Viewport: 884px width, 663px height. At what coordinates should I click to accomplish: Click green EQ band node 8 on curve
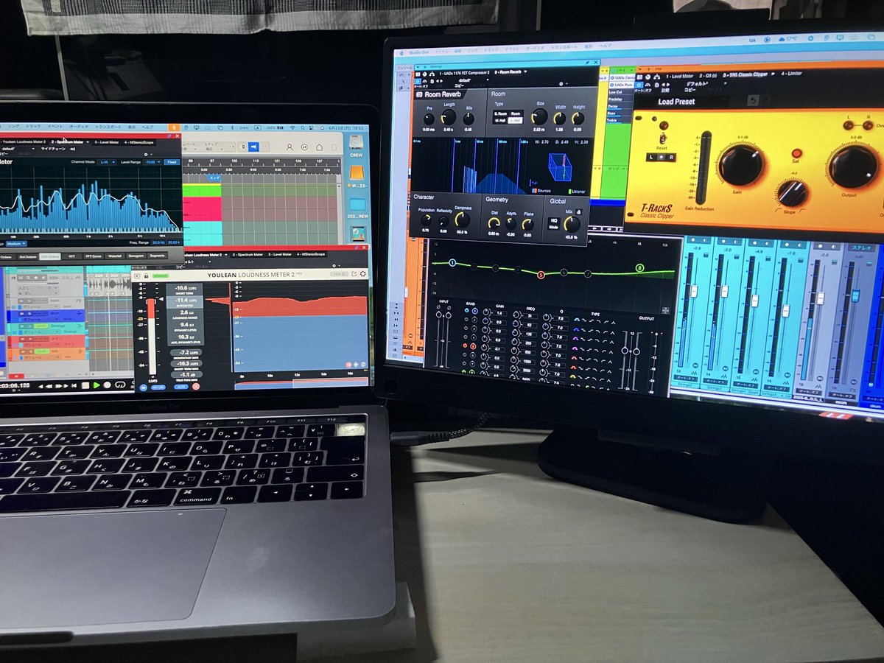tap(639, 268)
